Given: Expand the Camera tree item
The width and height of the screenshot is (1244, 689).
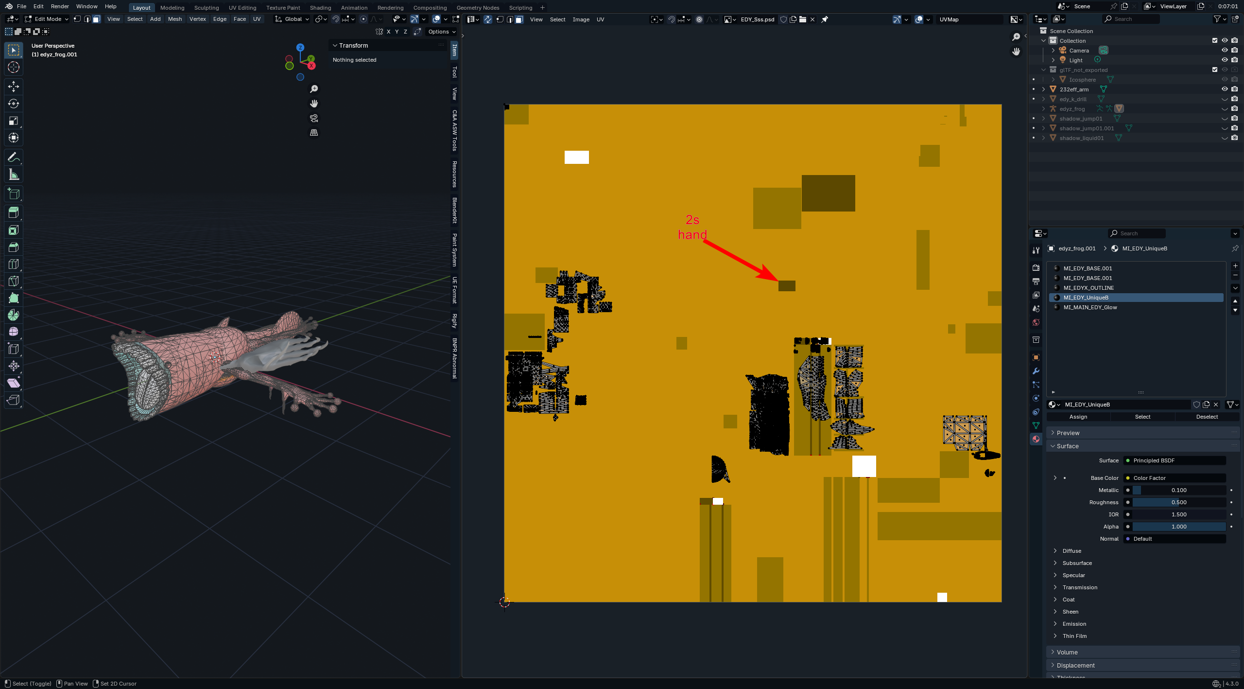Looking at the screenshot, I should pyautogui.click(x=1053, y=51).
